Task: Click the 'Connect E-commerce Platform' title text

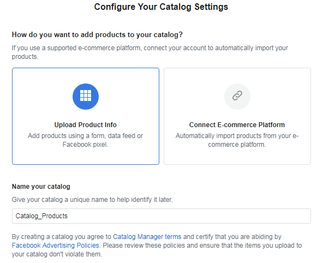Action: (237, 125)
